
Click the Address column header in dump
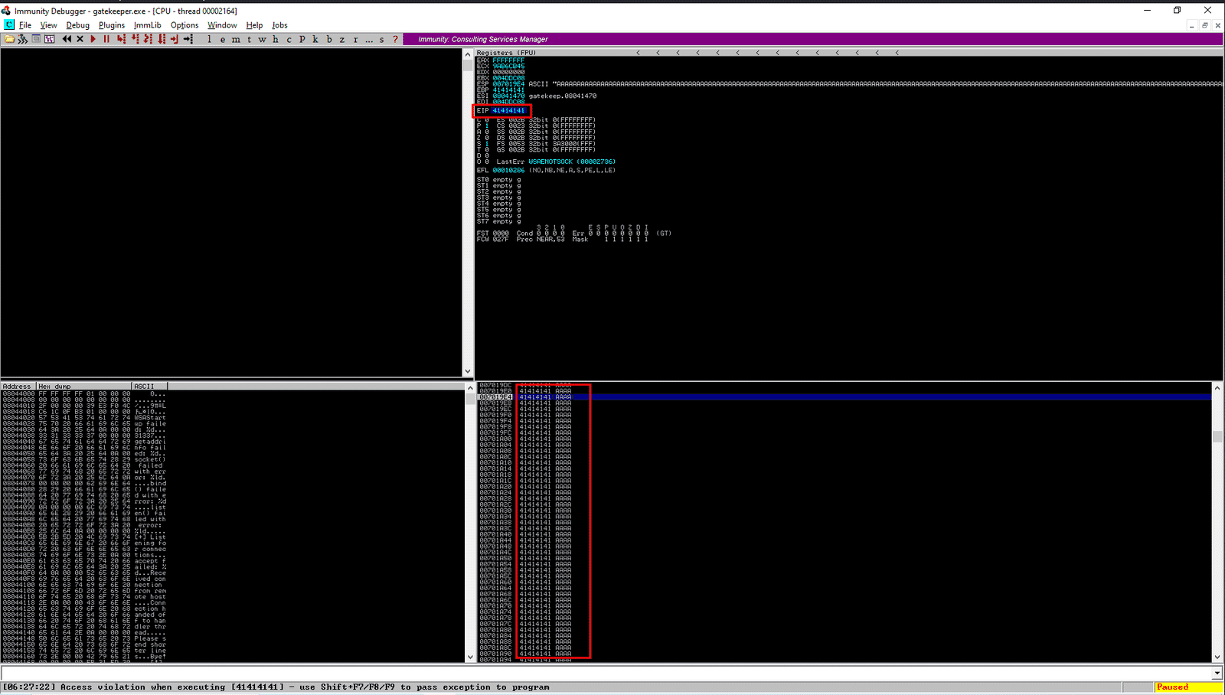pyautogui.click(x=18, y=387)
